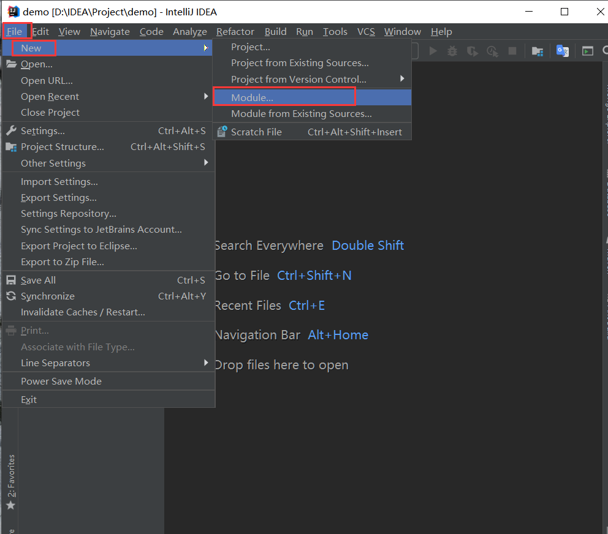Select Close Project menu entry
The image size is (608, 534).
[x=107, y=113]
